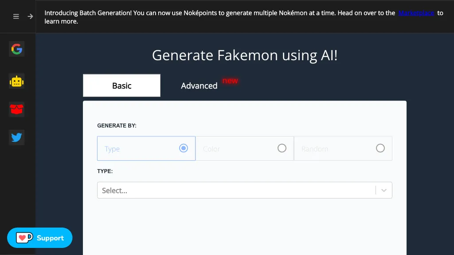
Task: Click the heart icon on the Support badge
Action: tap(23, 238)
